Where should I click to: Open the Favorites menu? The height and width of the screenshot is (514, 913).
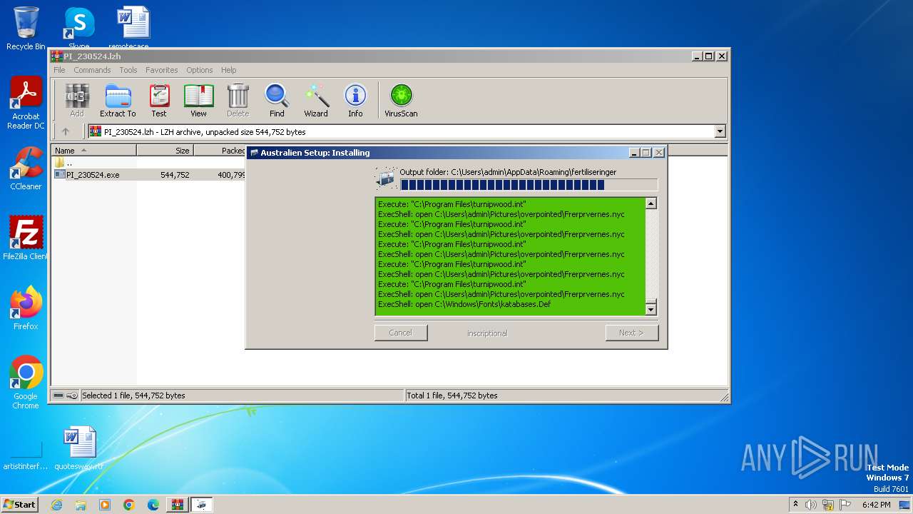(162, 70)
